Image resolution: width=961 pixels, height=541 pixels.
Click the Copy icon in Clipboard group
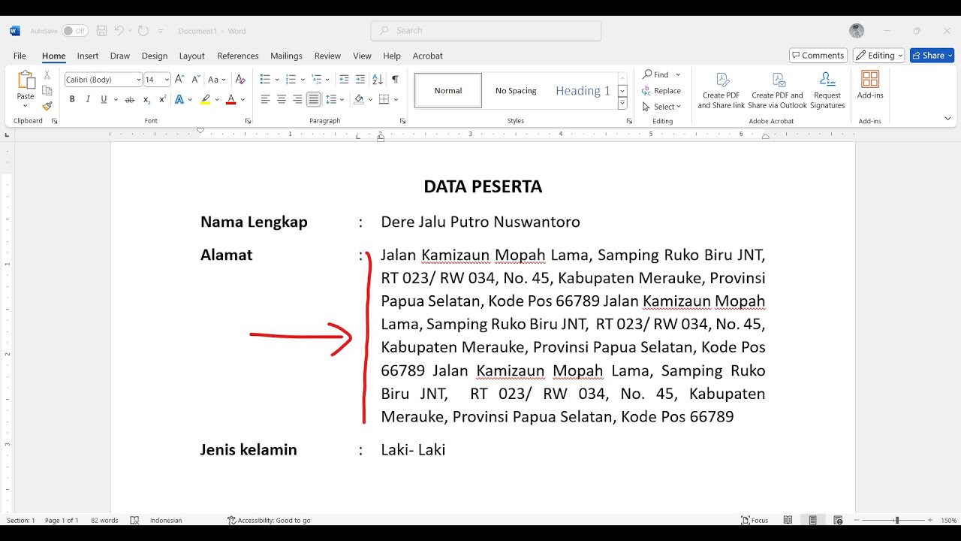[x=47, y=91]
